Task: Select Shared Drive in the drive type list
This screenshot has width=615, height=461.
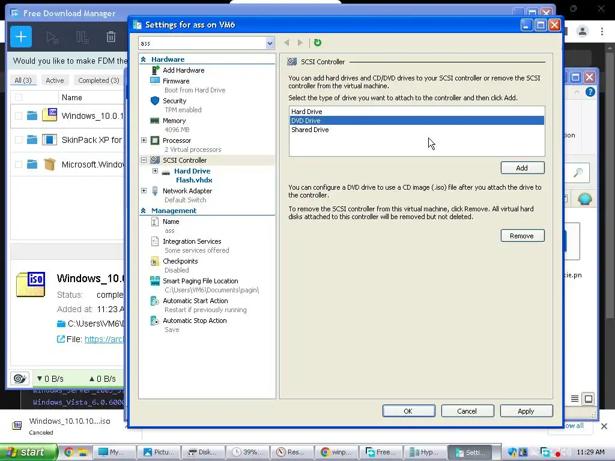Action: 417,130
